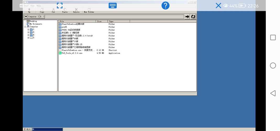Show the on-screen keyboard via blue keyboard icon
280x131 pixels.
[113, 5]
